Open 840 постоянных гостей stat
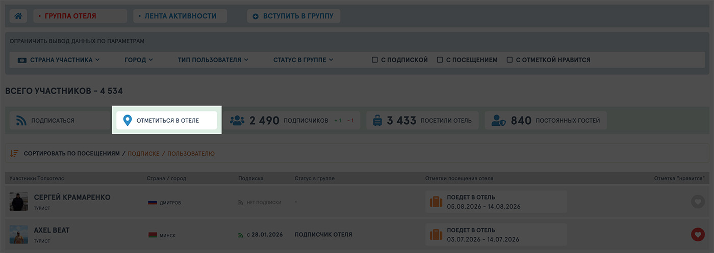Viewport: 714px width, 253px height. coord(546,121)
